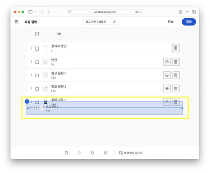Delete 참고 문헌 2 with trash icon
This screenshot has height=173, width=210.
tap(176, 89)
